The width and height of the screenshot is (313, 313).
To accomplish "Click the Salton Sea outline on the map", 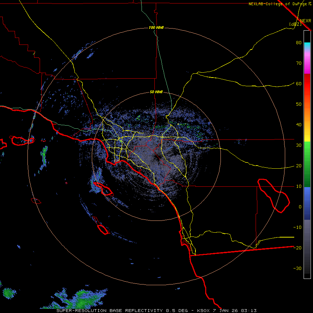I will [x=274, y=196].
